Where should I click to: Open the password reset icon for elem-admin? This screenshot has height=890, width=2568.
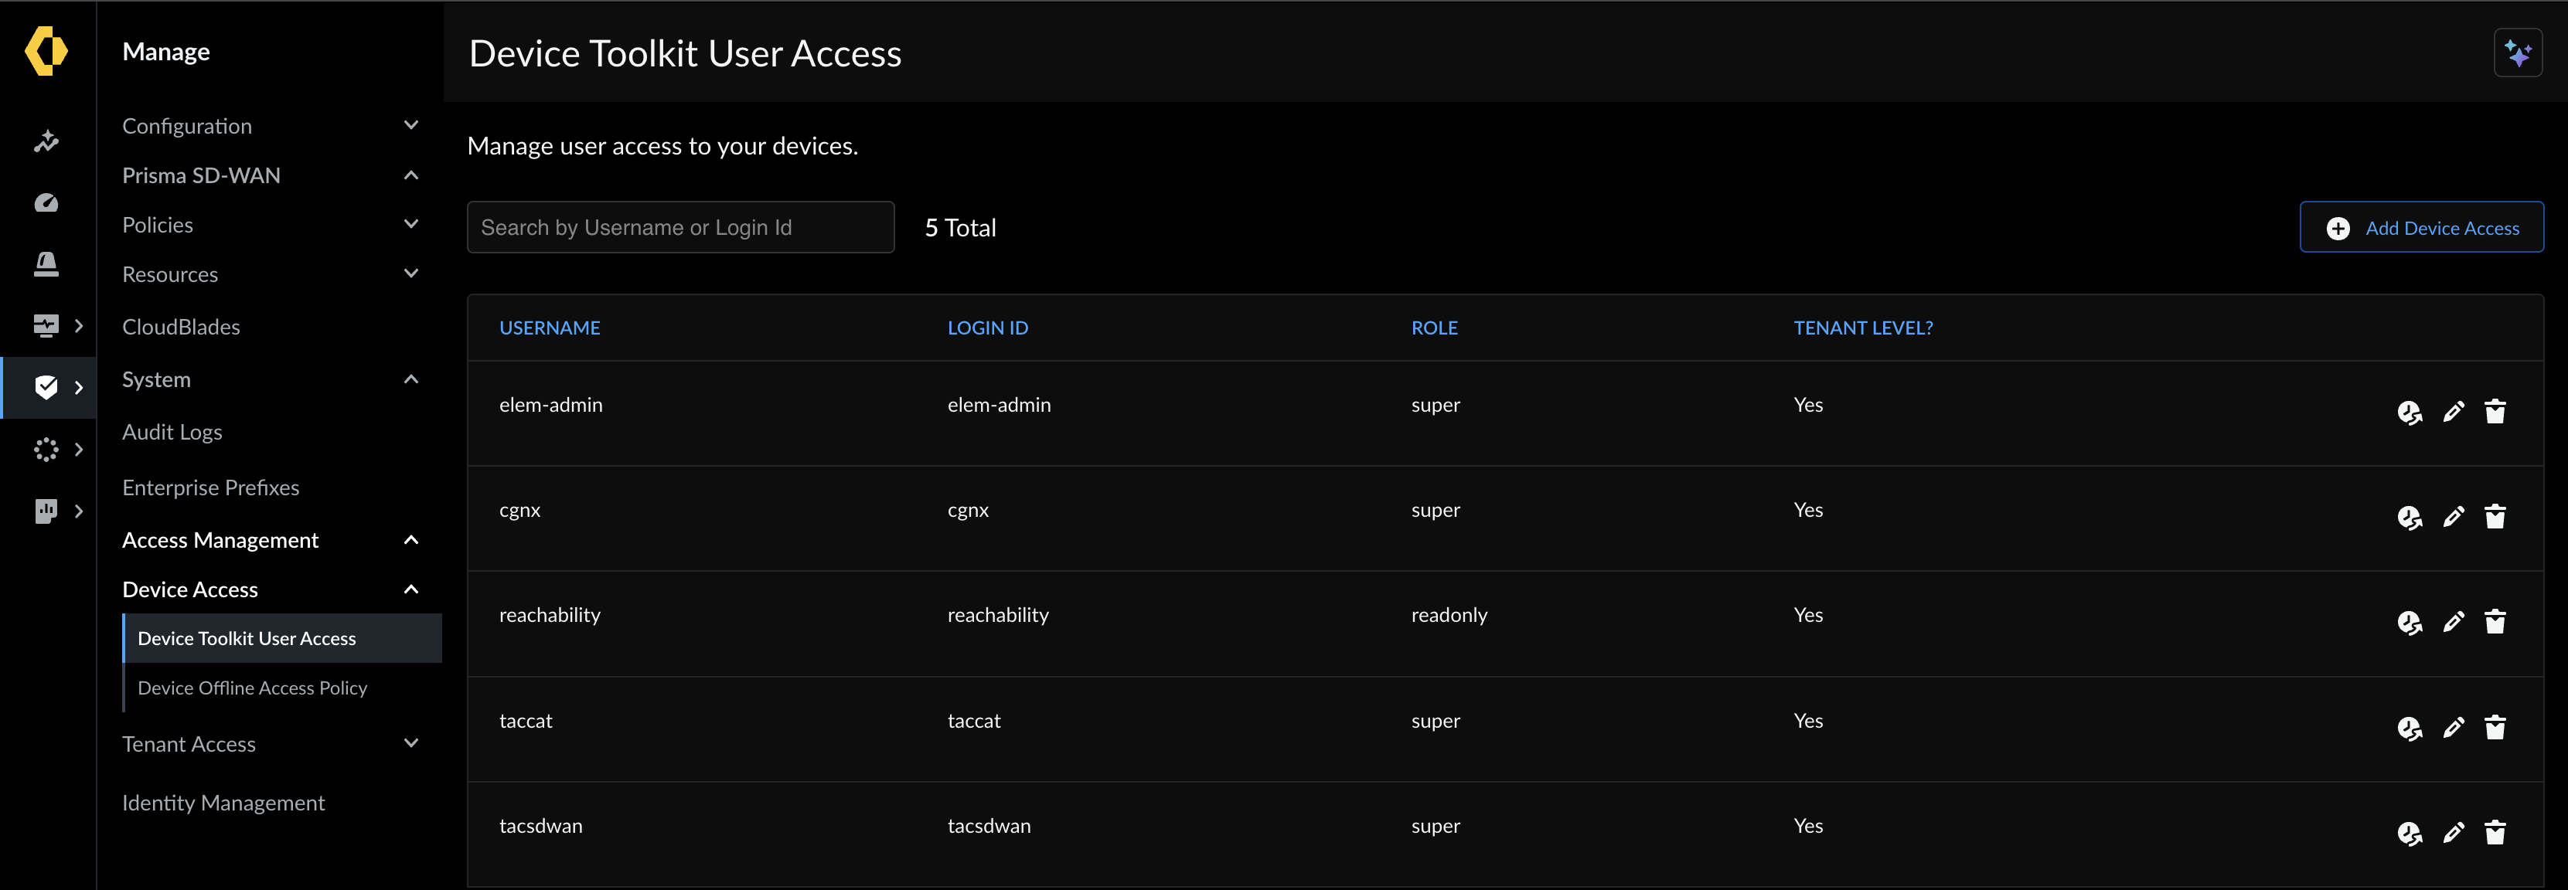[x=2410, y=410]
